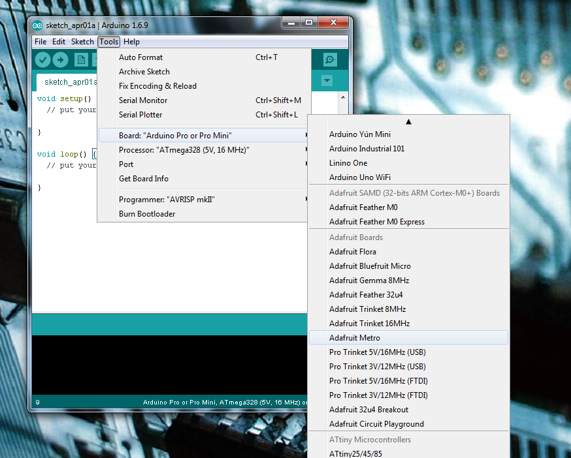Screen dimensions: 571x458
Task: Open the Sketch menu
Action: 82,42
